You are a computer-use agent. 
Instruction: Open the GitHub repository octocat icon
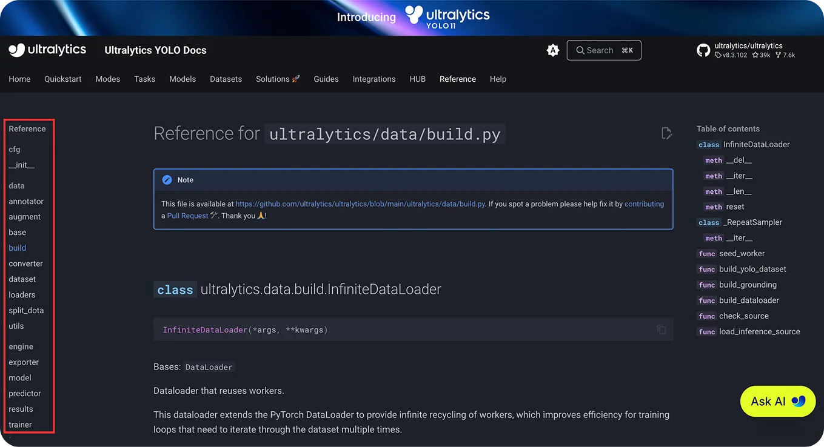[x=703, y=50]
